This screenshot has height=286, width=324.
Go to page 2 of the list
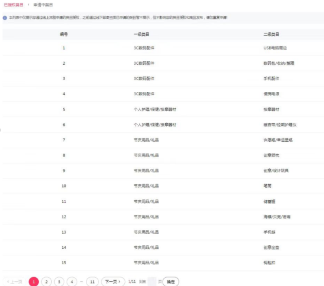click(47, 282)
